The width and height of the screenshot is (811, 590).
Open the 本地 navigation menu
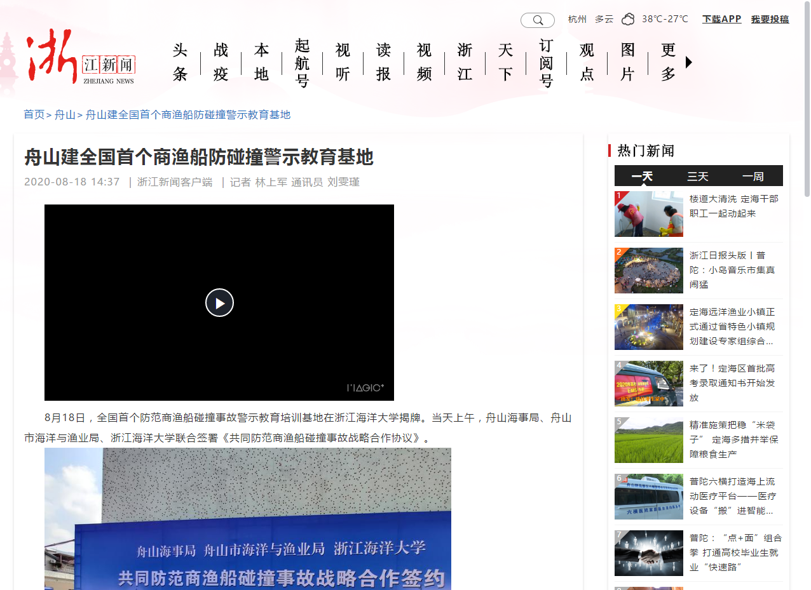click(x=262, y=62)
